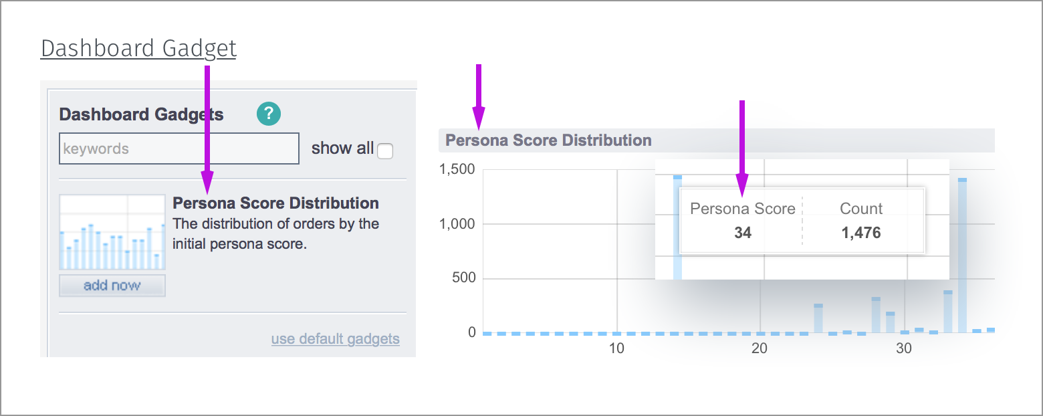Screen dimensions: 1043x416
Task: Click the Dashboard Gadgets panel title
Action: coord(142,114)
